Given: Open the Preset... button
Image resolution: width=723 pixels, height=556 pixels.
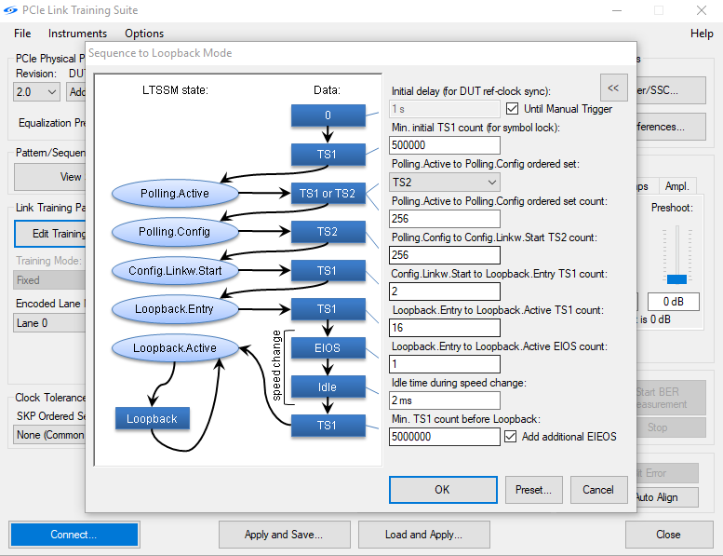Looking at the screenshot, I should (533, 490).
